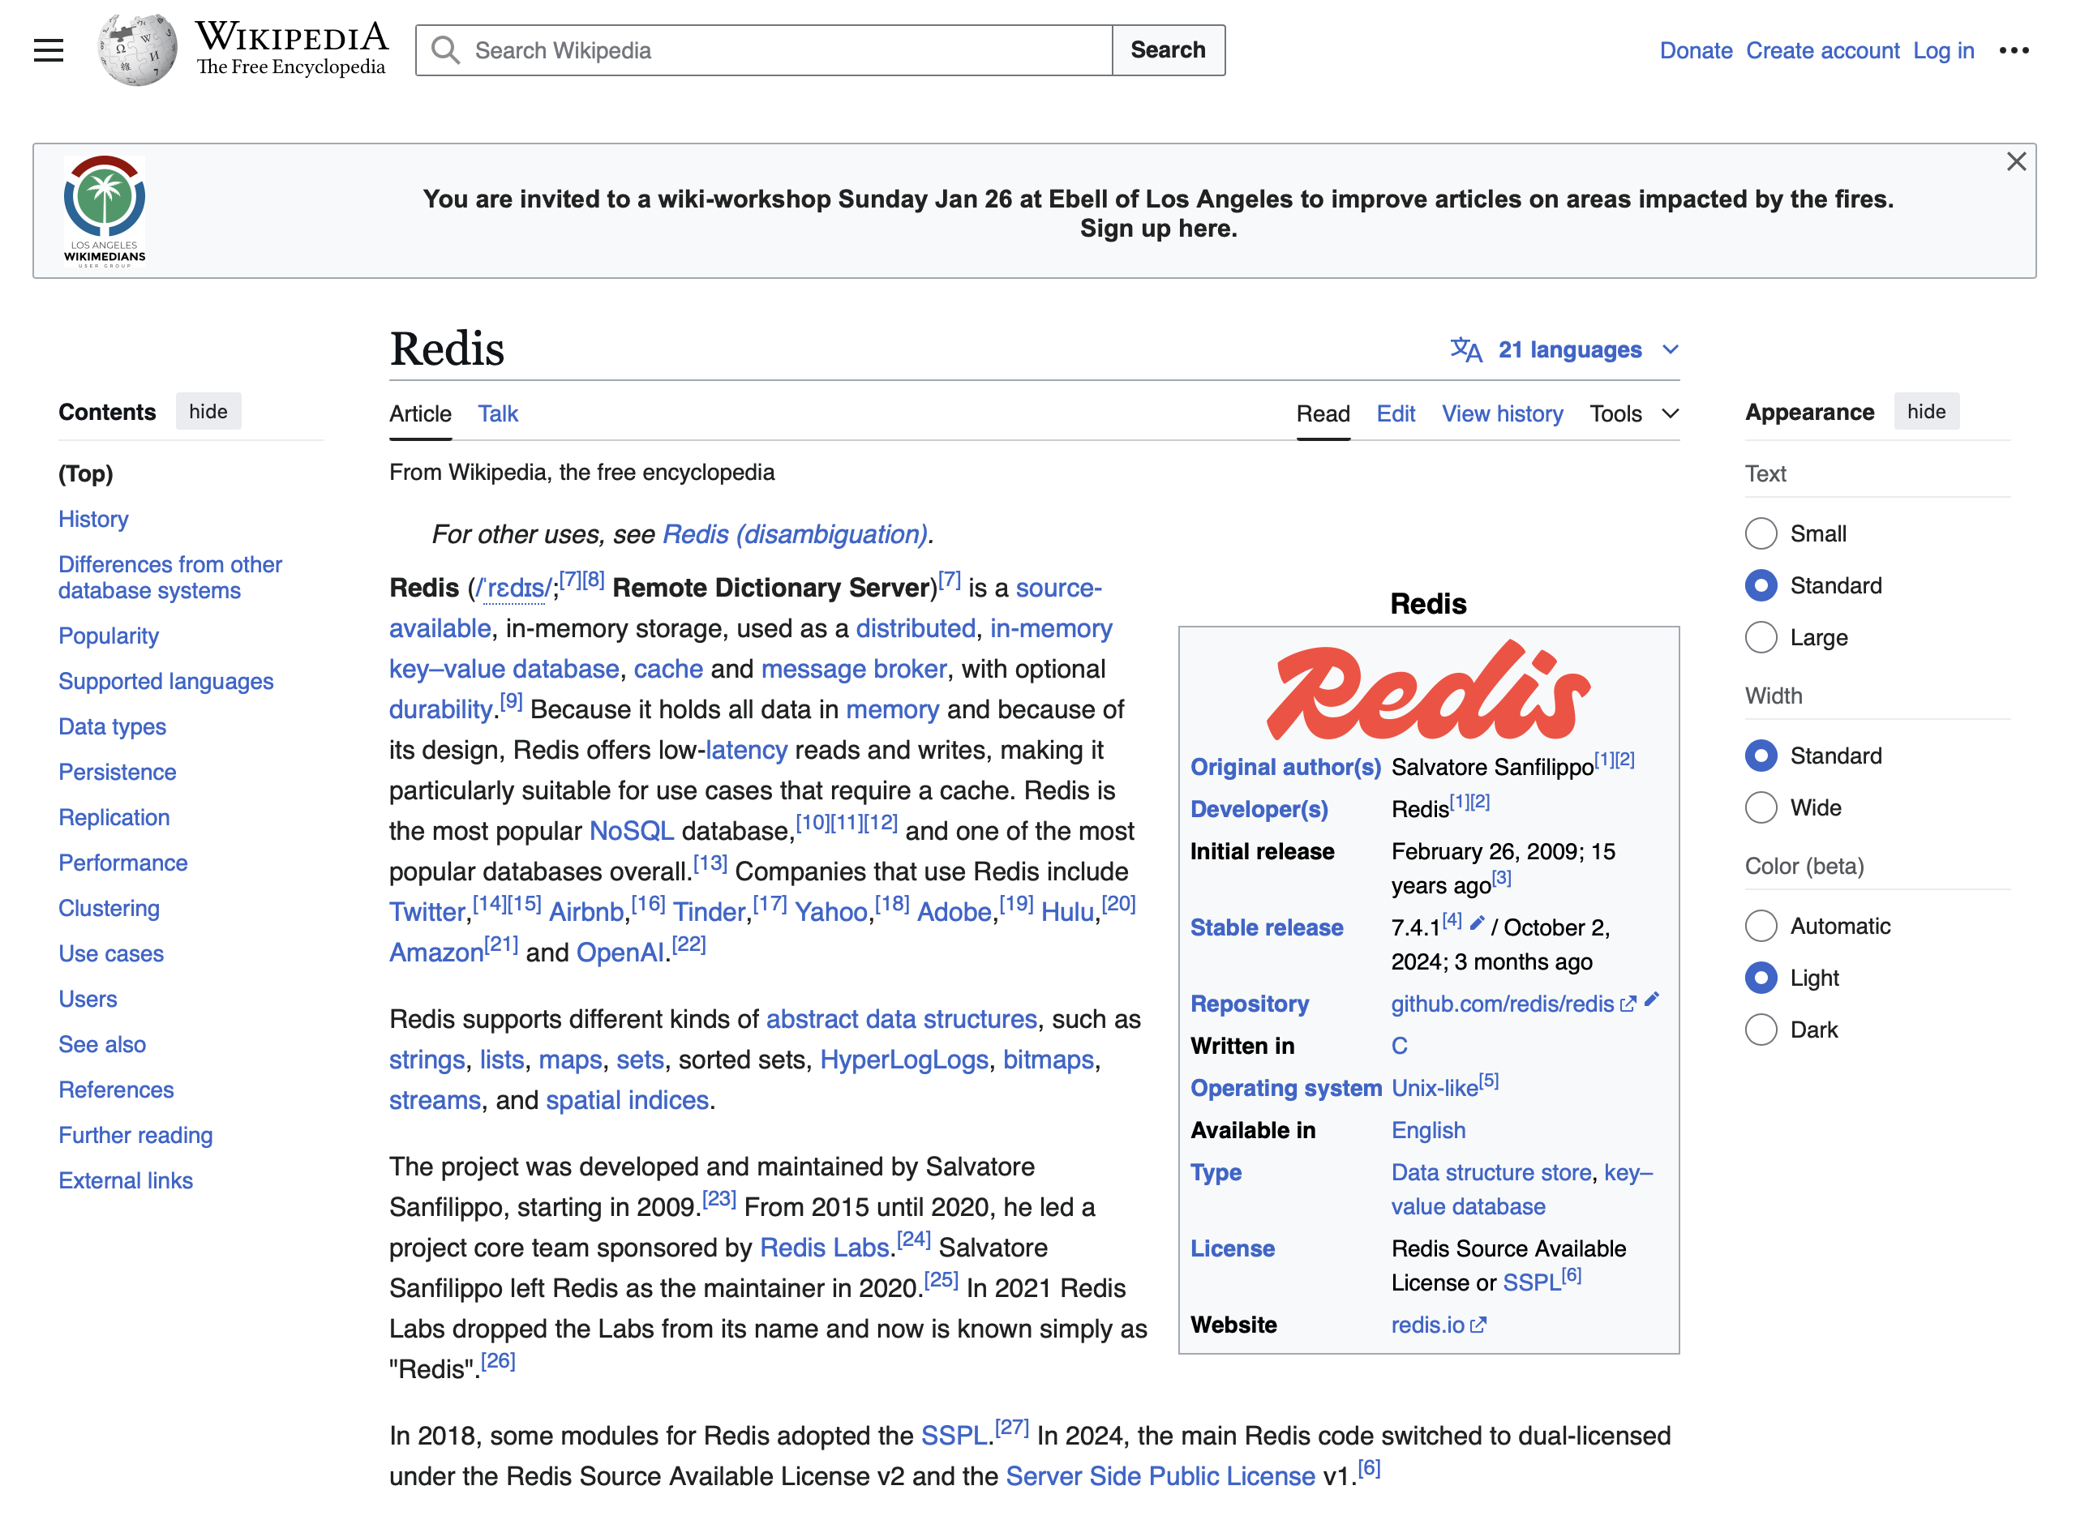
Task: Click the Donate link
Action: pyautogui.click(x=1696, y=50)
